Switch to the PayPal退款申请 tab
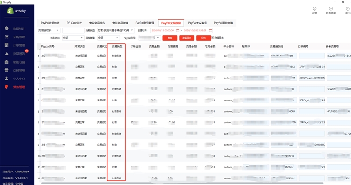Viewport: 351px width, 185px height. click(223, 23)
